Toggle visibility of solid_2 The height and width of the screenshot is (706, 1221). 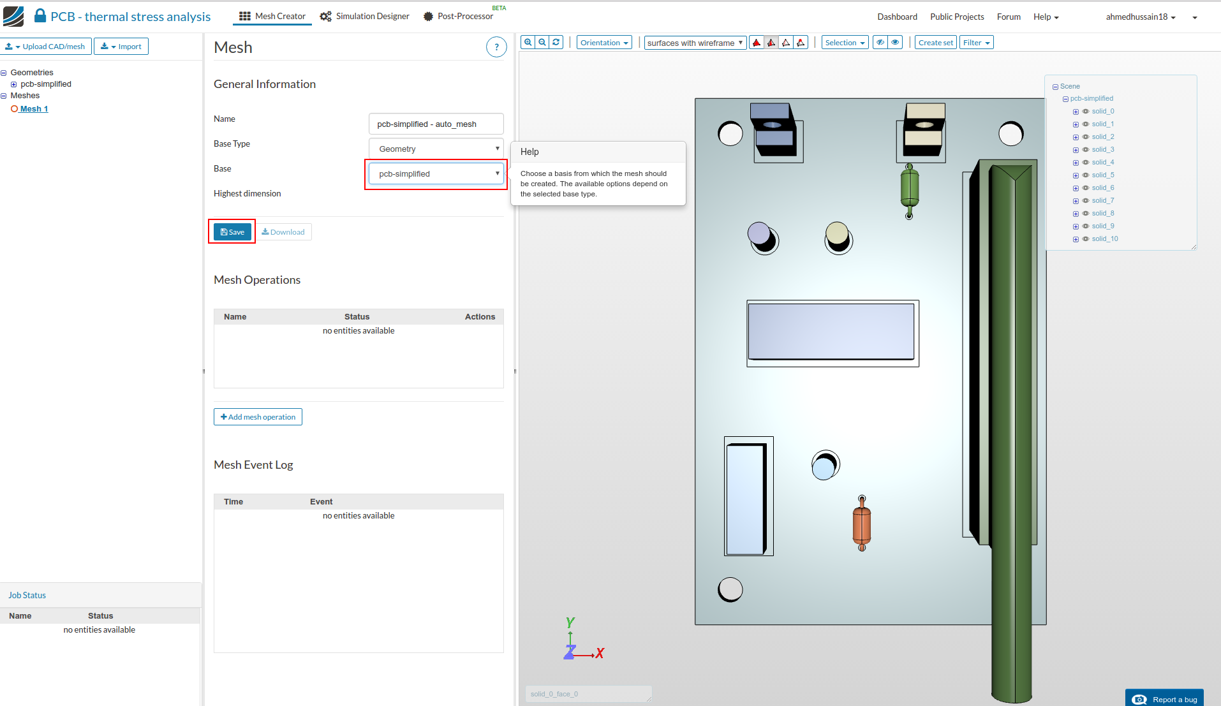(x=1086, y=137)
